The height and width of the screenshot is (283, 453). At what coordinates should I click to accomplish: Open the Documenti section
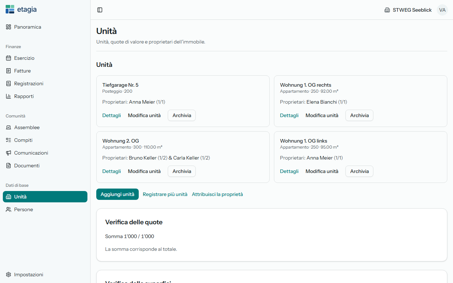pos(45,166)
